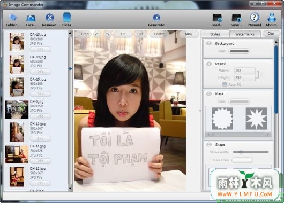Select the DA-14.jpg thumbnail
This screenshot has height=203, width=284.
pos(17,64)
